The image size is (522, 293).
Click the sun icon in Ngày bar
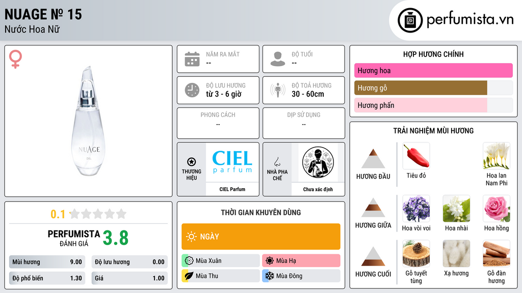click(x=192, y=237)
